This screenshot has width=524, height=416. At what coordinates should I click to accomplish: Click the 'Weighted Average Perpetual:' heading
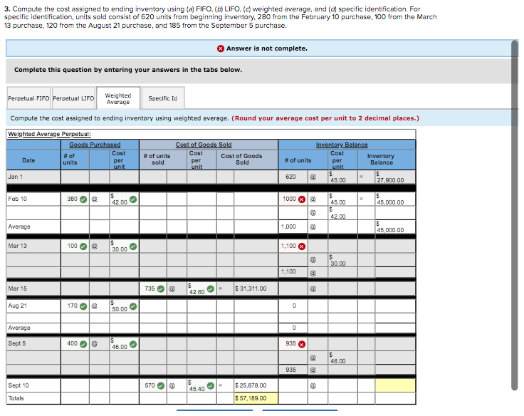(x=49, y=134)
